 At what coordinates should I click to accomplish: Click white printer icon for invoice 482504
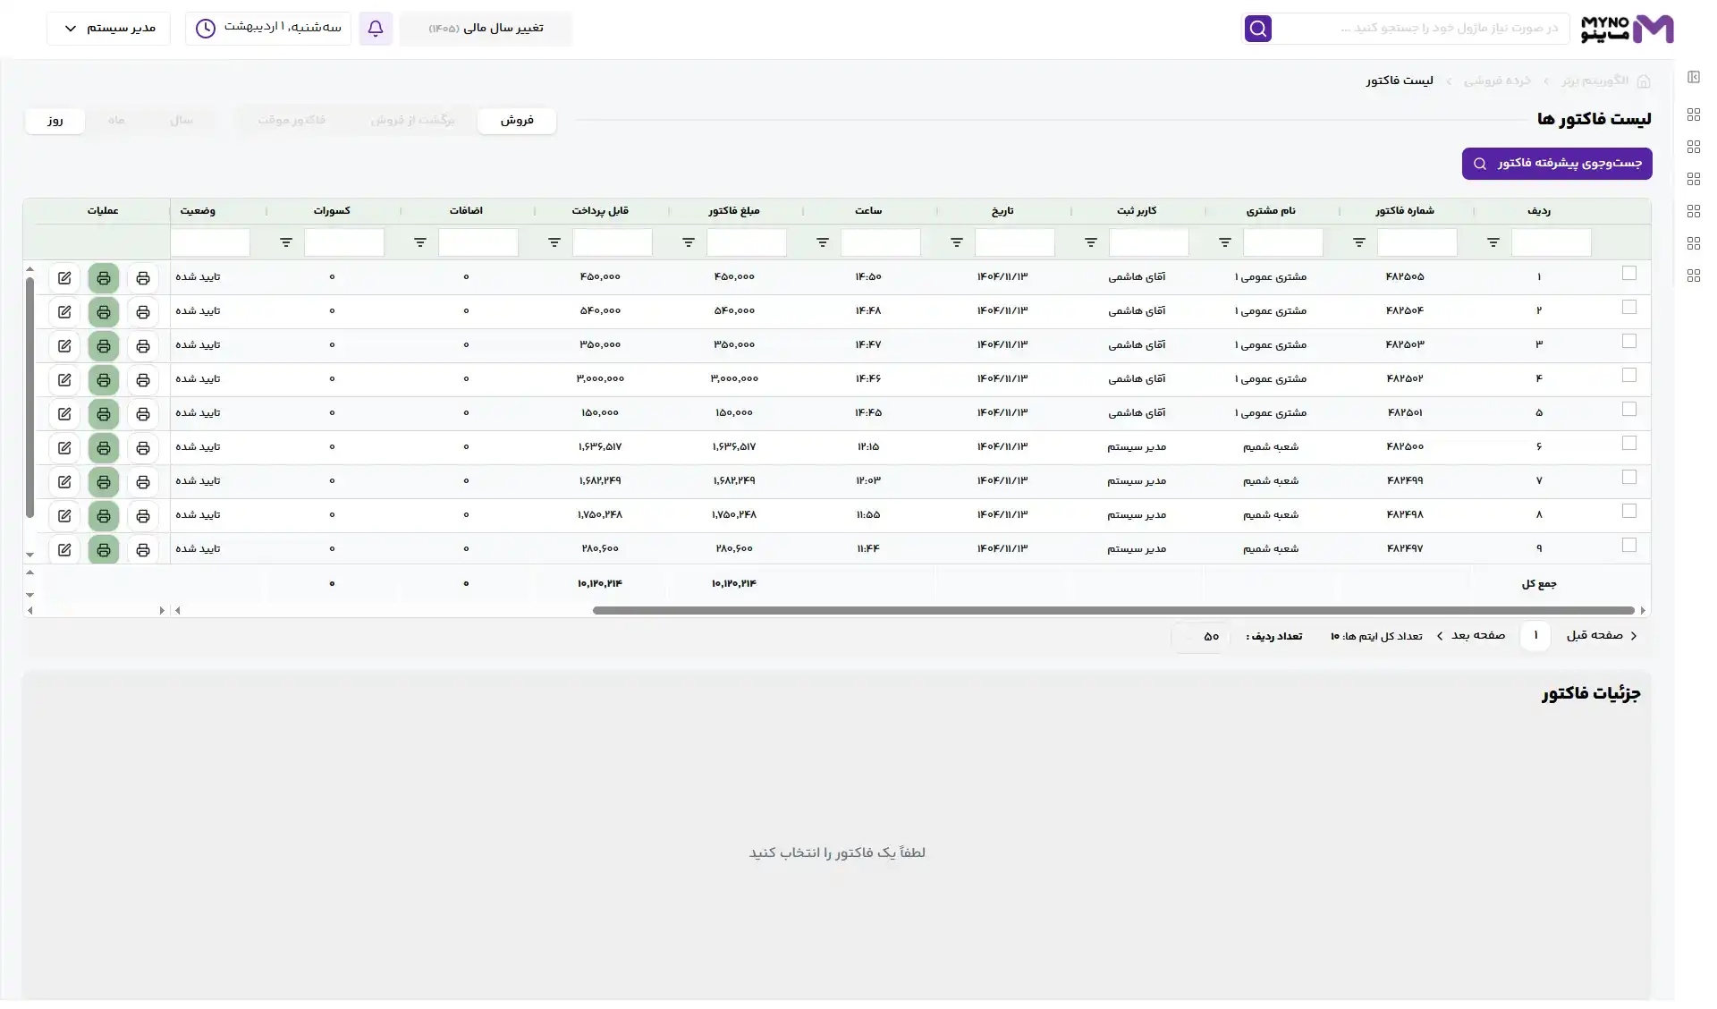pos(143,312)
